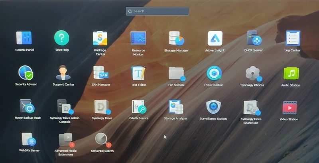Open Storage Manager
This screenshot has height=163, width=319.
click(176, 38)
